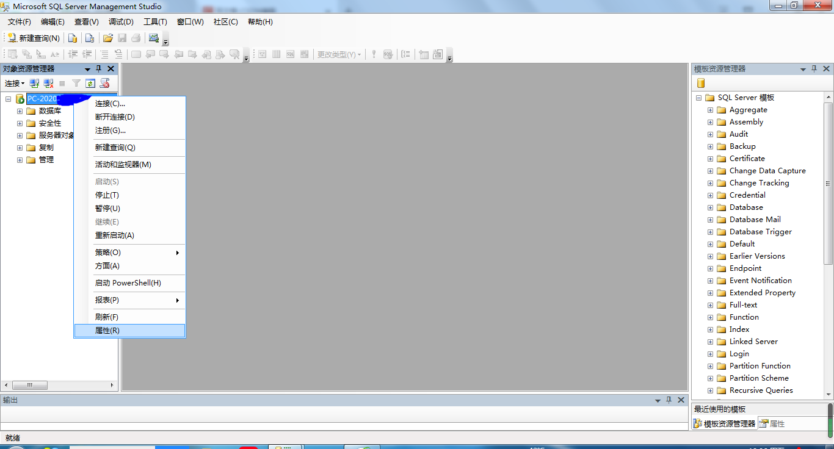
Task: Open the 文件(F) menu
Action: tap(20, 22)
